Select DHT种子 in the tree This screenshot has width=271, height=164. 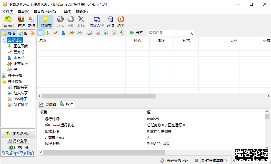point(21,105)
